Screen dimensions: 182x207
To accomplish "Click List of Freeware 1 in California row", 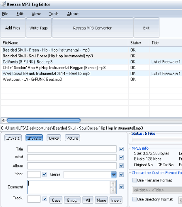I will tap(166, 62).
